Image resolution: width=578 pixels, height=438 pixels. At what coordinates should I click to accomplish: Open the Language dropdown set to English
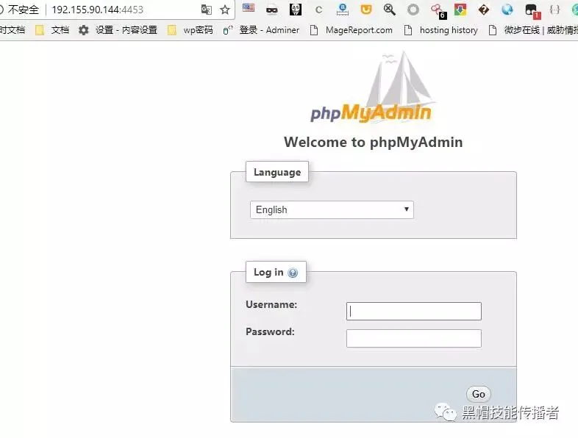[x=332, y=209]
